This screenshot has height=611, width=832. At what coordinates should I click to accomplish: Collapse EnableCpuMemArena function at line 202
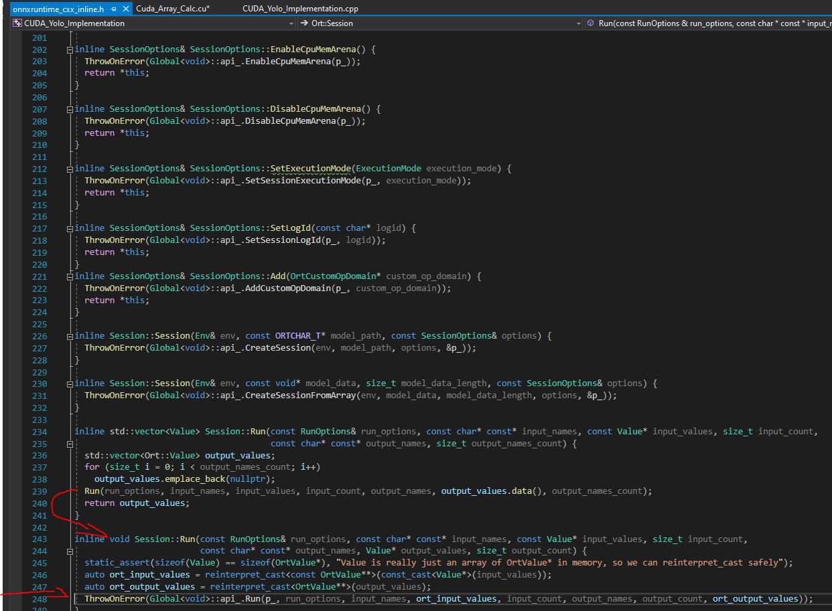[x=70, y=50]
